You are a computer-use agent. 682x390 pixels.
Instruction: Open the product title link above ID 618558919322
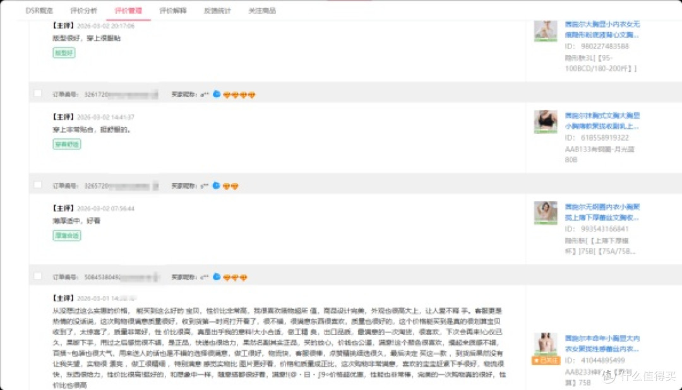pos(602,121)
